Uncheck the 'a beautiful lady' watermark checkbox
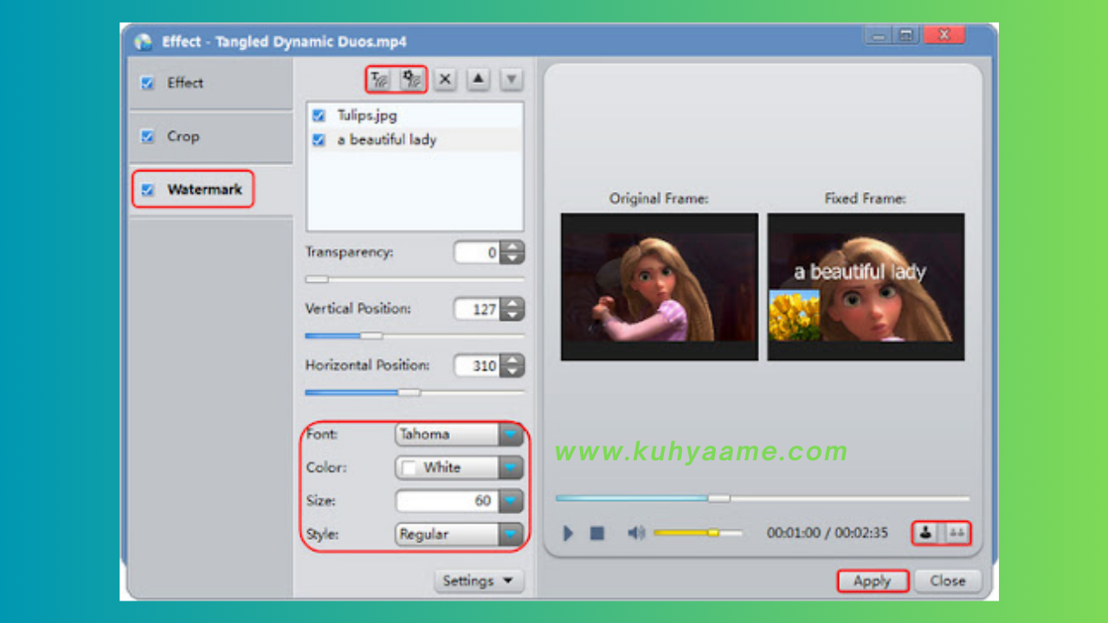This screenshot has width=1108, height=623. point(319,139)
